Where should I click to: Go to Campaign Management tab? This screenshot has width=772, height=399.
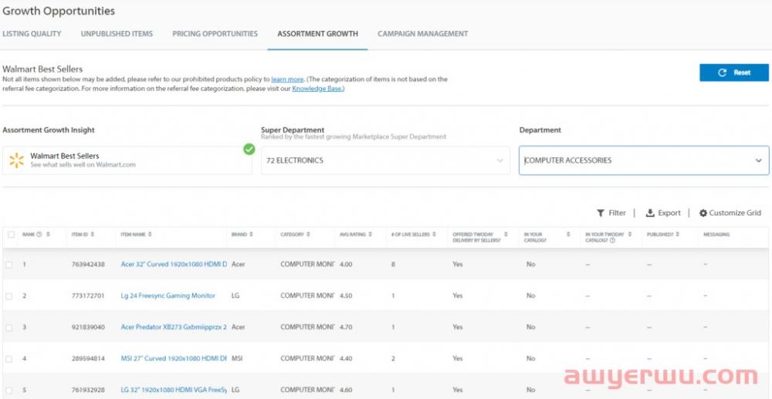click(x=422, y=34)
